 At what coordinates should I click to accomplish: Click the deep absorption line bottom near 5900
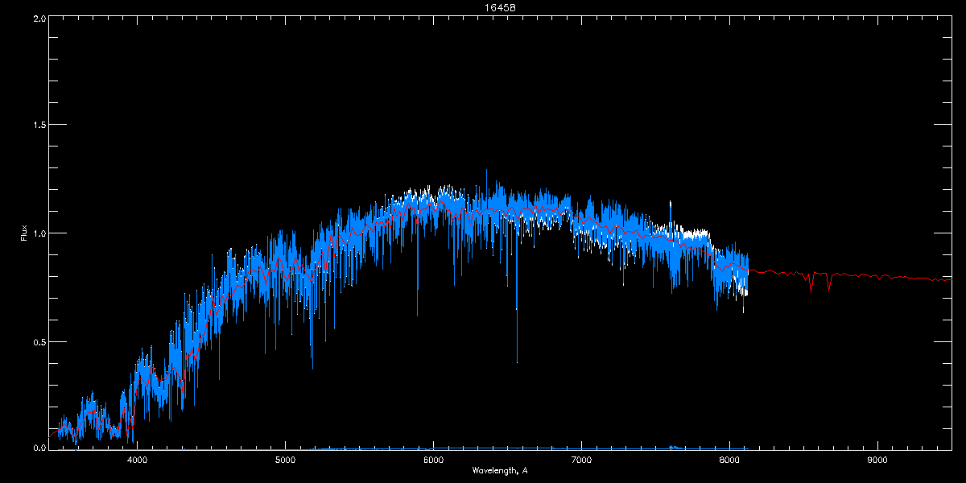pos(418,316)
